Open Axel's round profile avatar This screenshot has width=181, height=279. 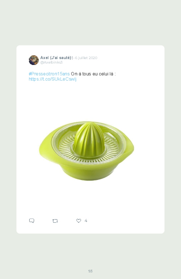pyautogui.click(x=34, y=60)
